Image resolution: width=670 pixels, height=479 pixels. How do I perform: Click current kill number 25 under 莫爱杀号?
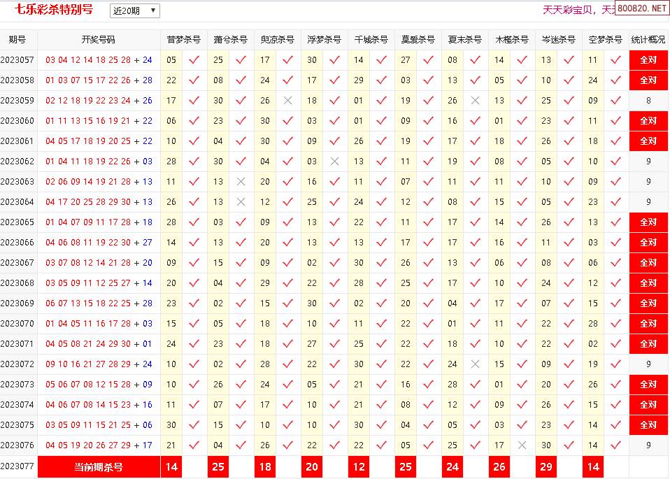pos(406,466)
